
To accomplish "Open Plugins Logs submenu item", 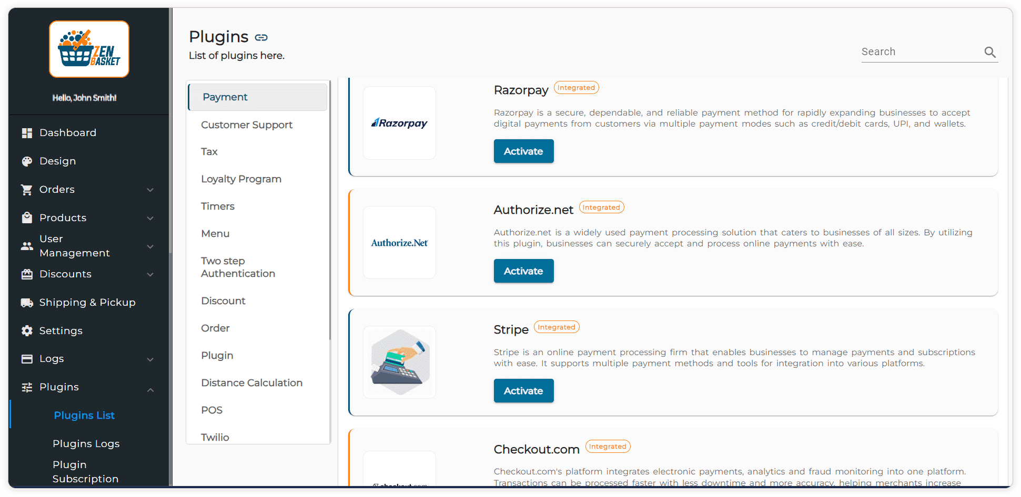I will click(x=86, y=444).
